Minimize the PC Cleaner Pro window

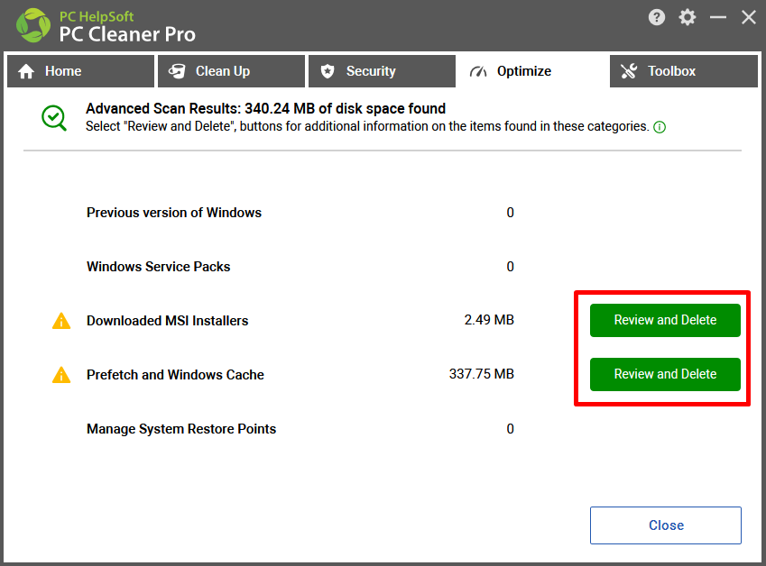click(x=717, y=17)
